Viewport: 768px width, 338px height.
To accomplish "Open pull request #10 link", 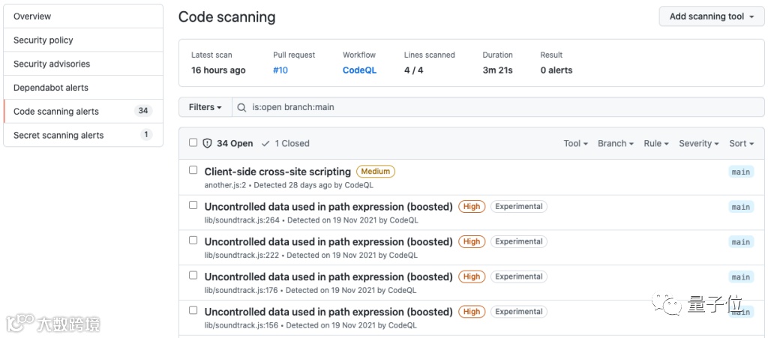I will coord(280,70).
